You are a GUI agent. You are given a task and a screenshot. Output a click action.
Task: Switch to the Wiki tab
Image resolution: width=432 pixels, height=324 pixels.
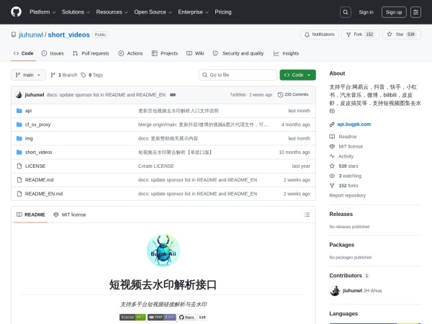pyautogui.click(x=195, y=53)
